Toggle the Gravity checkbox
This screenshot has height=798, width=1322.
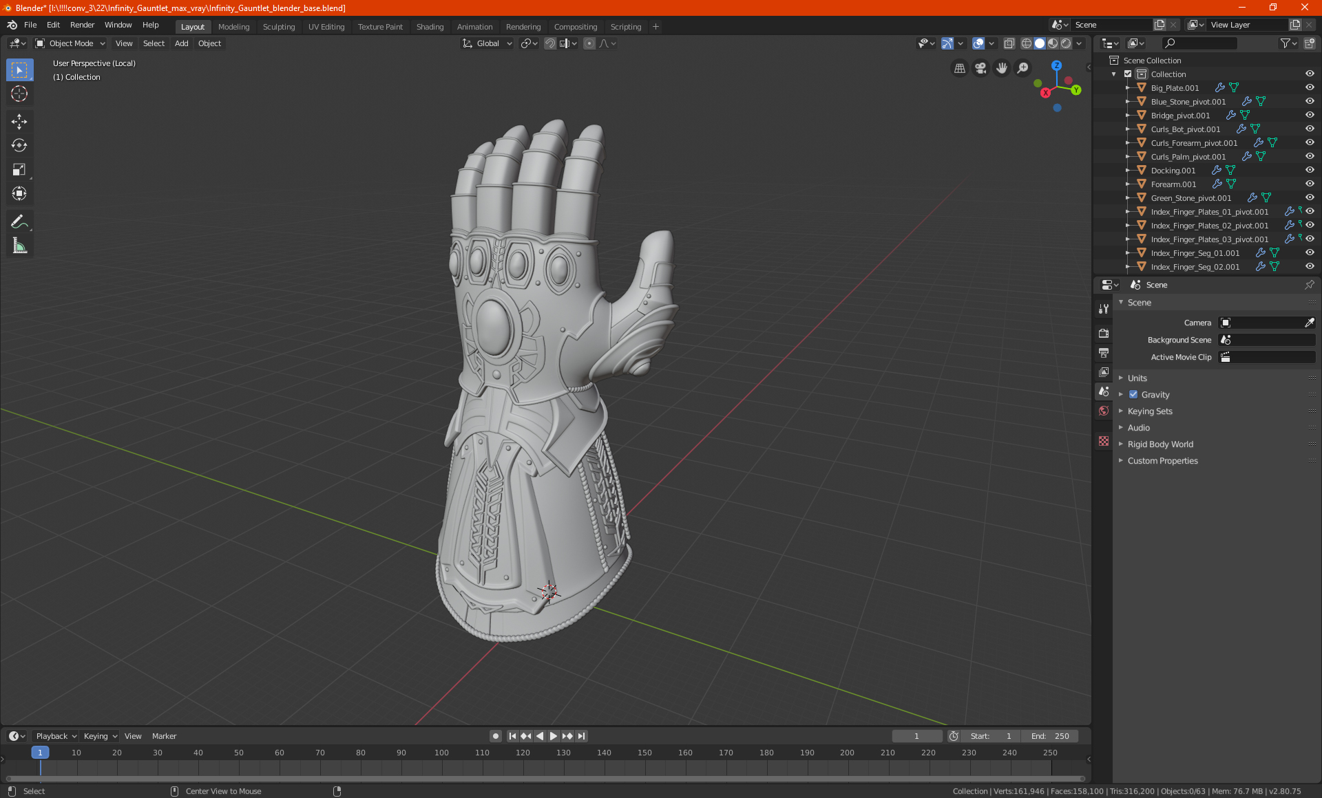tap(1133, 395)
